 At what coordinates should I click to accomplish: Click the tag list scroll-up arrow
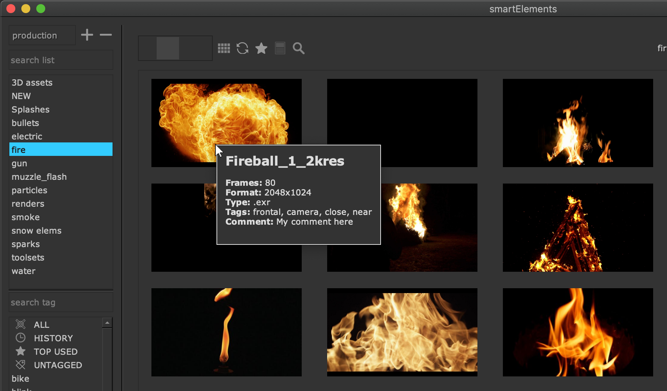pyautogui.click(x=107, y=323)
